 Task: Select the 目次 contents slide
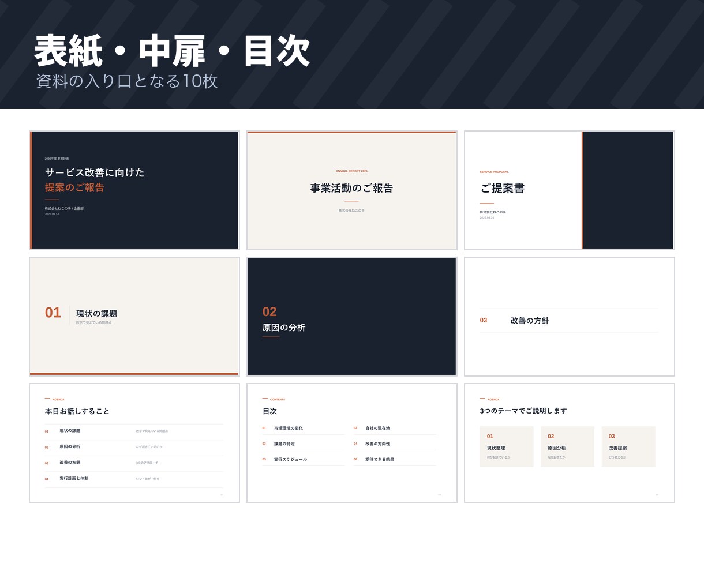(x=352, y=443)
